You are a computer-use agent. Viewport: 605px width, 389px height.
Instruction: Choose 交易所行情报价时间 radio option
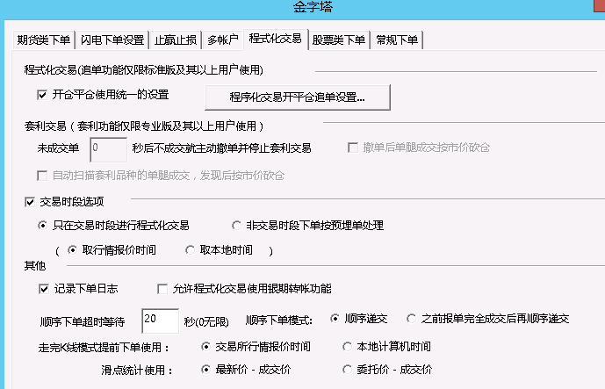(205, 347)
